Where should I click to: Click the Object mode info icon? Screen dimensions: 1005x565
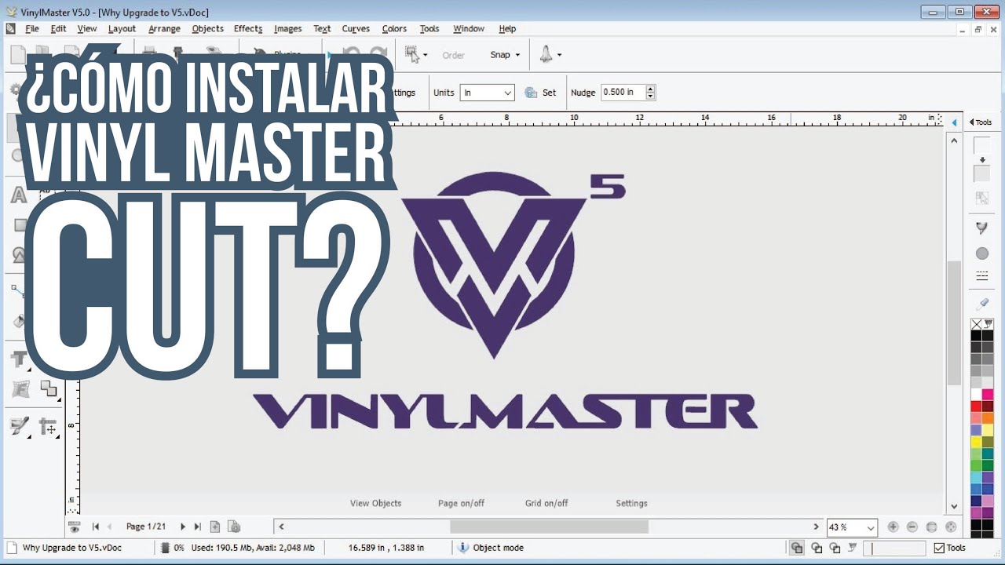[x=463, y=548]
